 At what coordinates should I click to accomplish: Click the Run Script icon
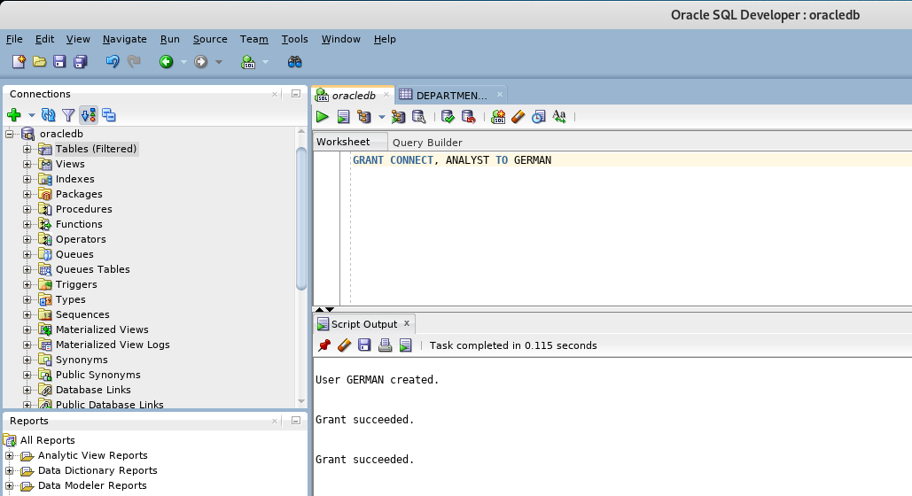point(343,117)
